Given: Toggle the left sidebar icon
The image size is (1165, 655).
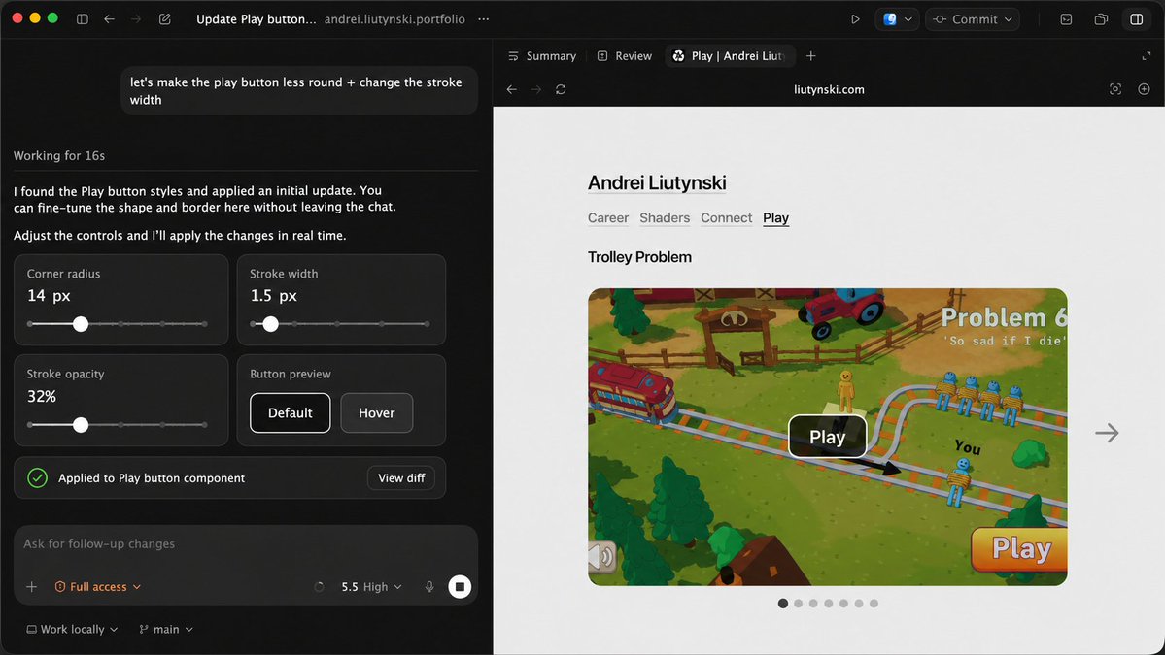Looking at the screenshot, I should click(83, 19).
